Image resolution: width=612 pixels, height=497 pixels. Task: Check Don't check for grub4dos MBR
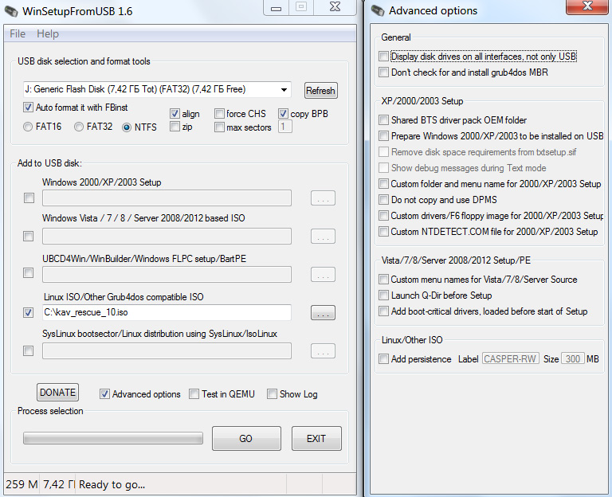[384, 72]
